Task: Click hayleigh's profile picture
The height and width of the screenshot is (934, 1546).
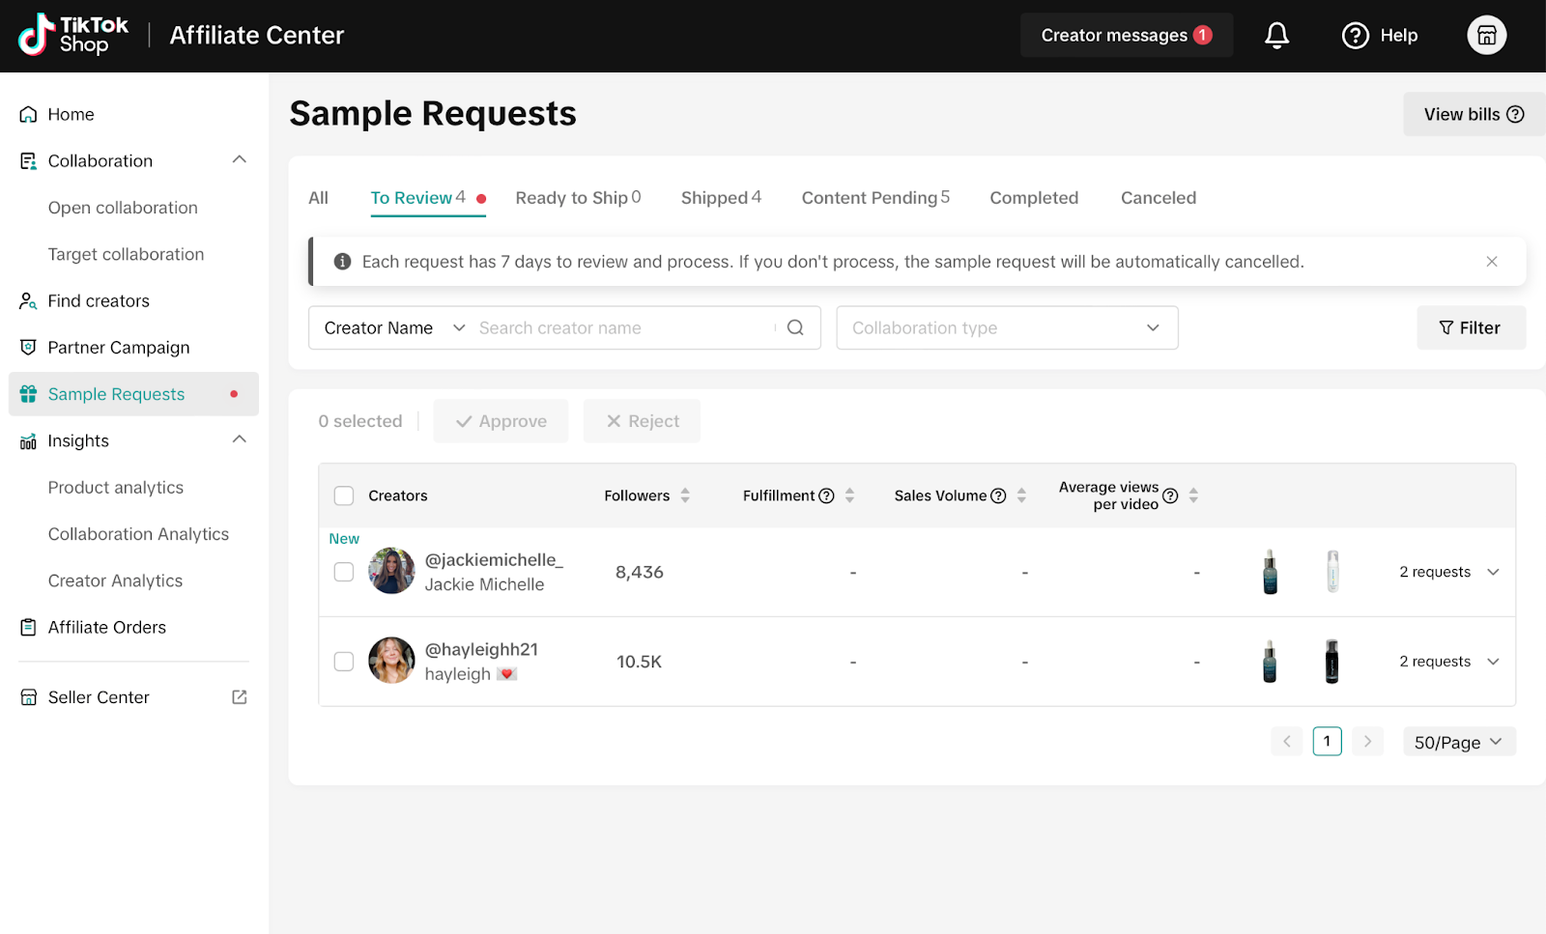Action: coord(391,661)
